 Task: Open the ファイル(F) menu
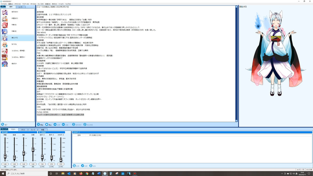4,4
